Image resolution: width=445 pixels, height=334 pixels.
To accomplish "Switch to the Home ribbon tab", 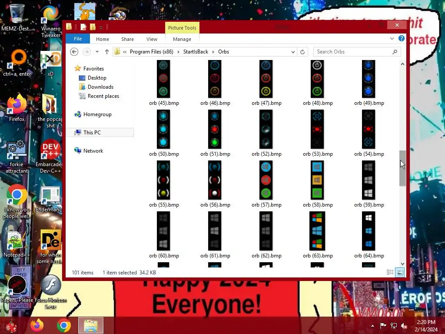I will tap(103, 39).
